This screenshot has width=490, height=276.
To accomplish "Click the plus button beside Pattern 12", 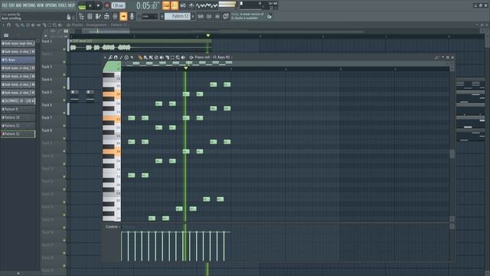I will (193, 16).
